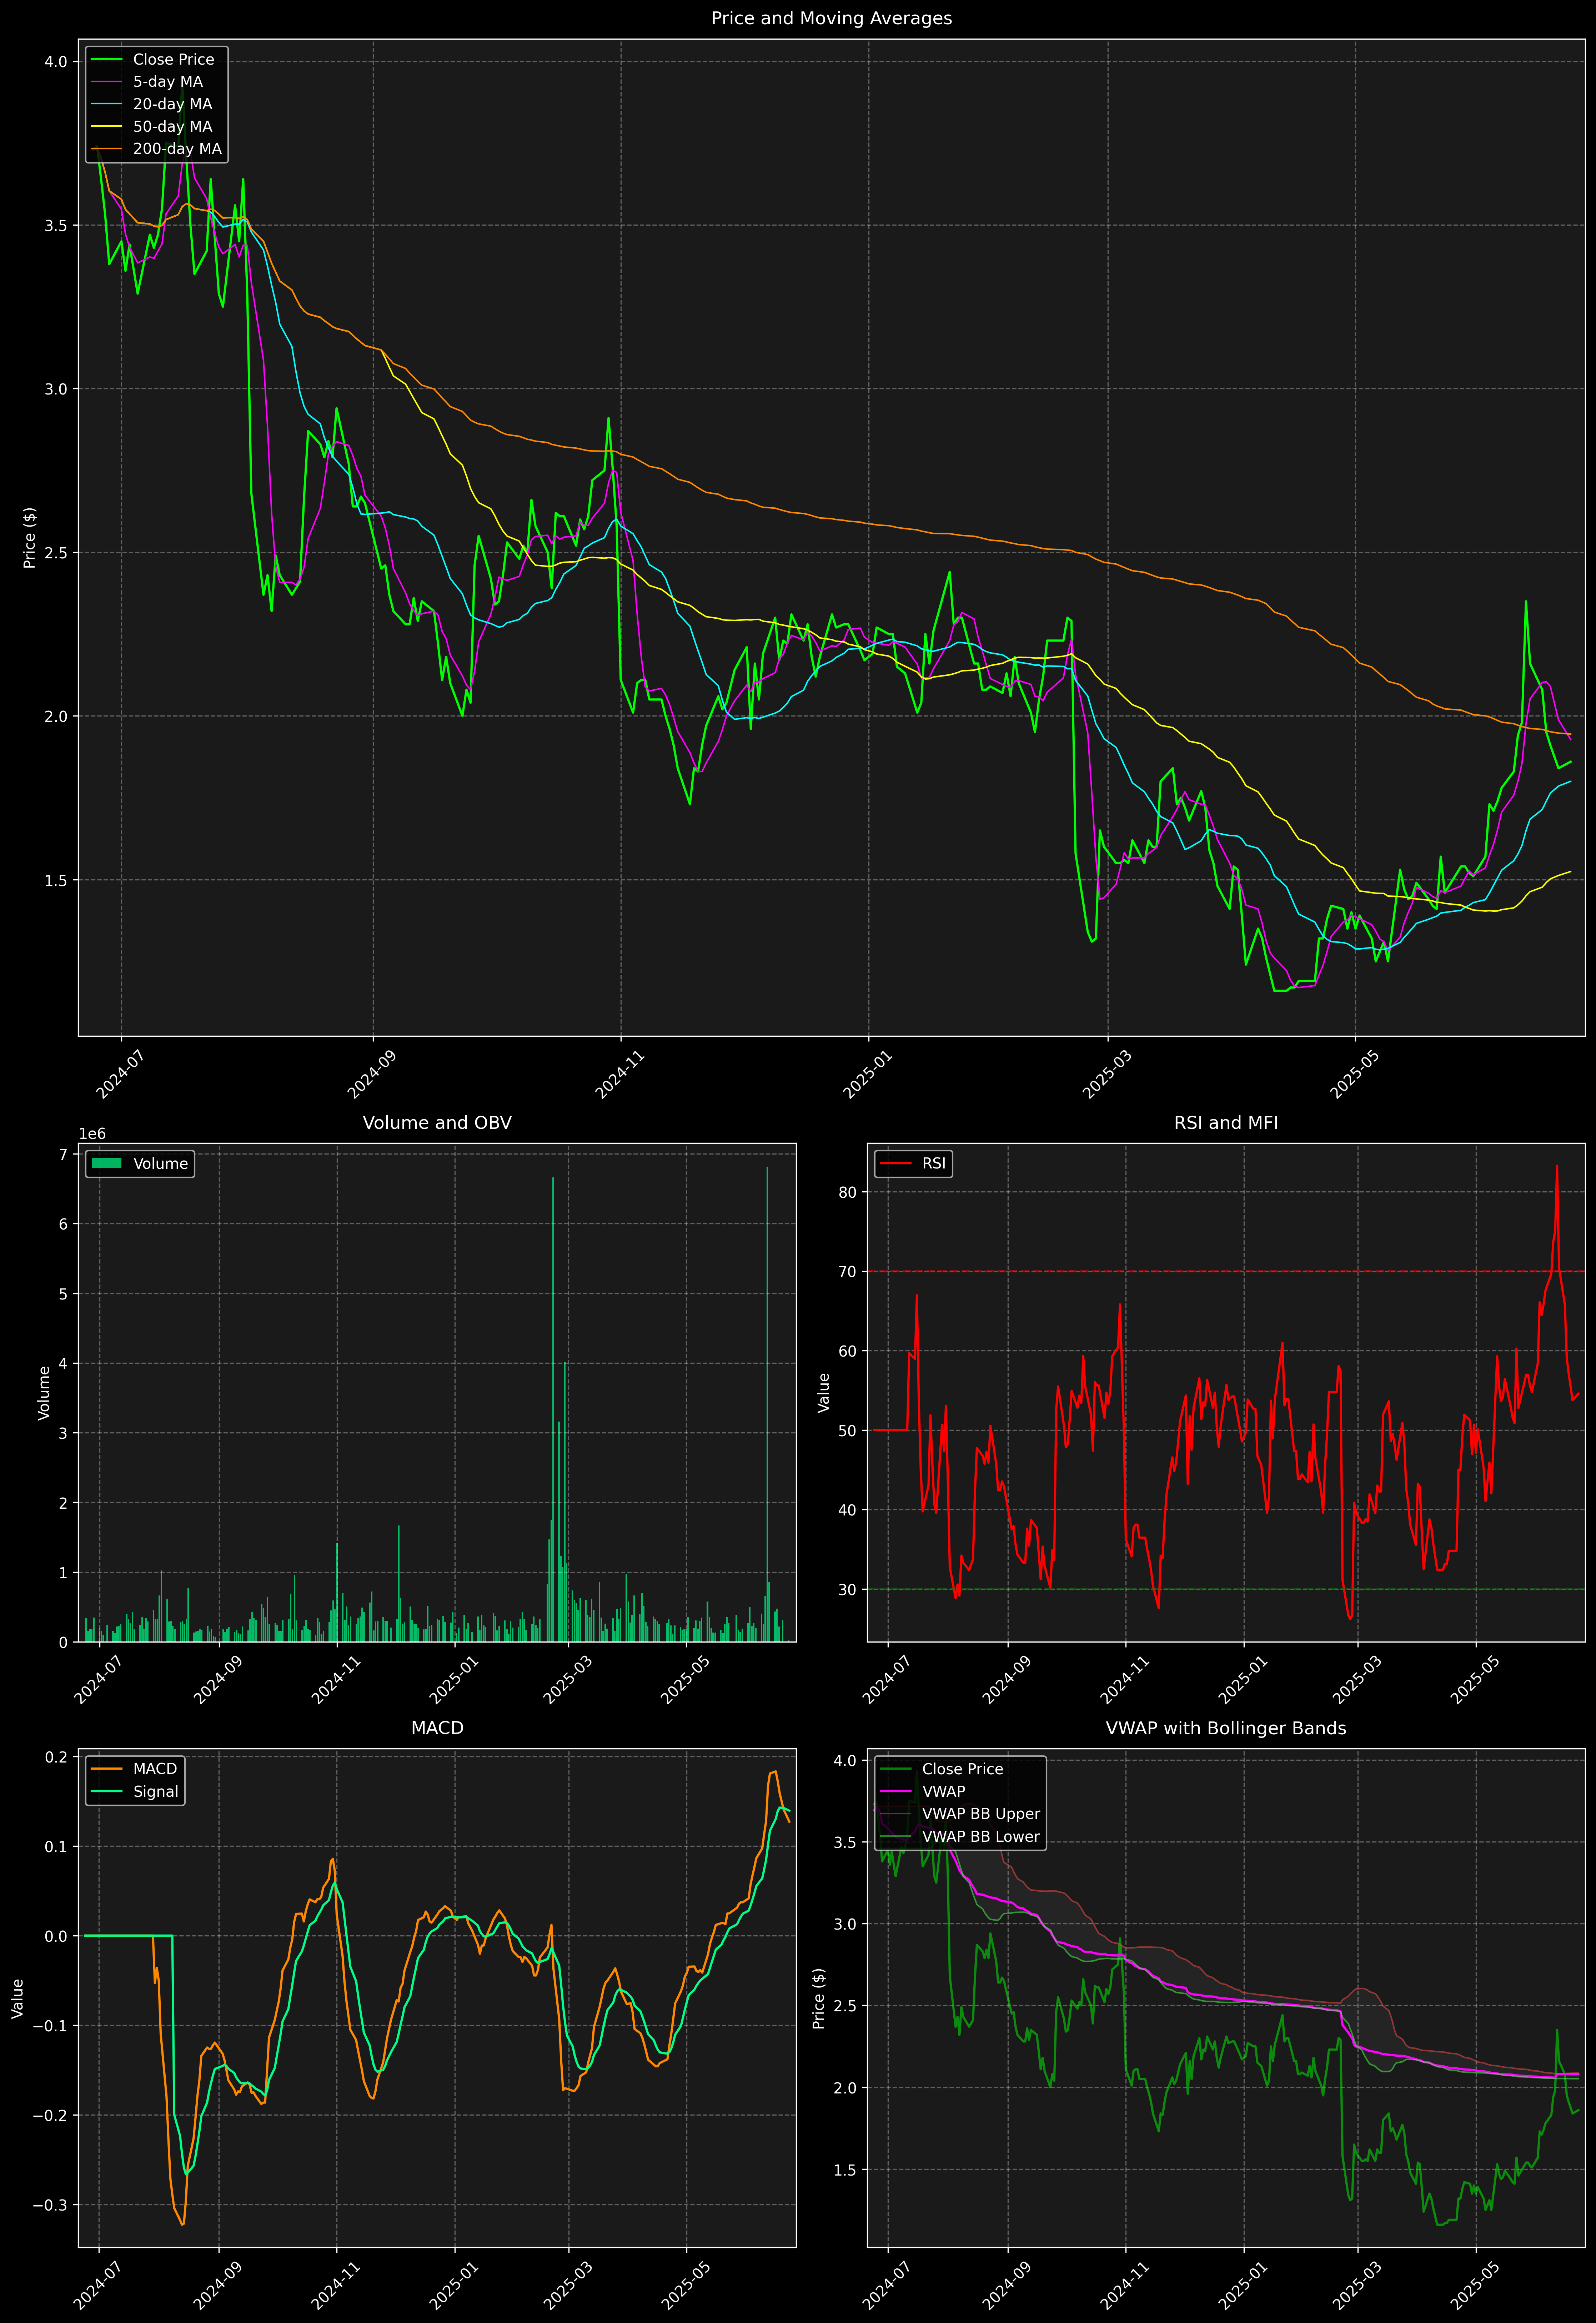Click the "1e6" multiplier label on Volume chart
The image size is (1596, 2323).
coord(92,1133)
